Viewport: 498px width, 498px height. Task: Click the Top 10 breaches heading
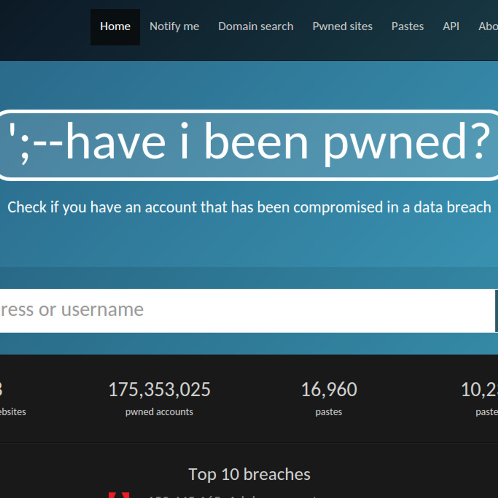point(249,474)
